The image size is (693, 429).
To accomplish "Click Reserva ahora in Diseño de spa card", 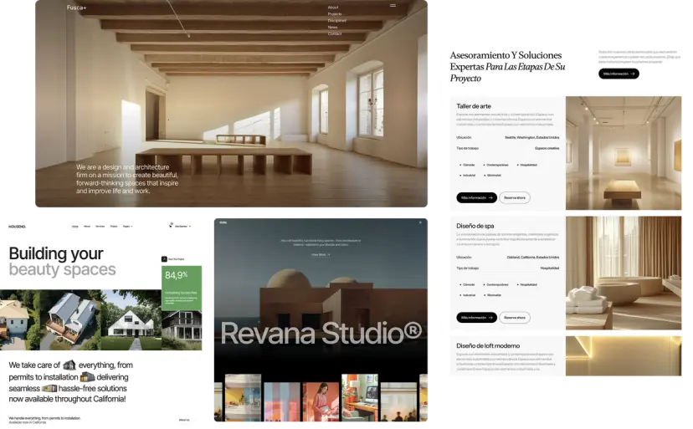I will (x=515, y=318).
